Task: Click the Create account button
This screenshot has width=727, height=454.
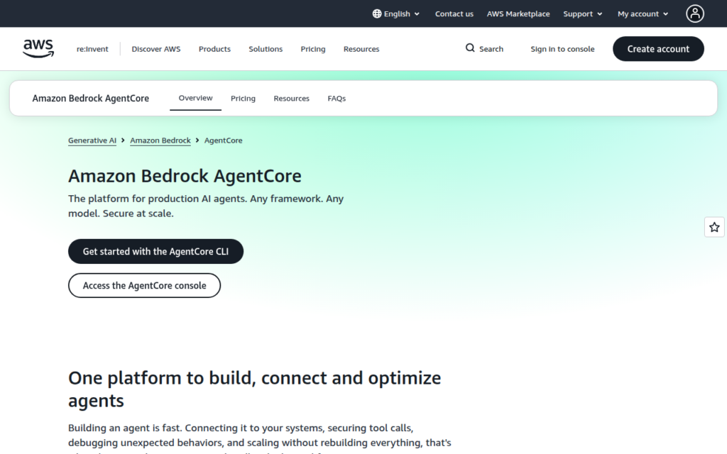Action: point(658,49)
